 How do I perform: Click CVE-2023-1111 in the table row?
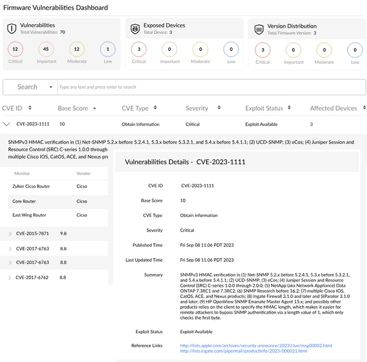33,124
